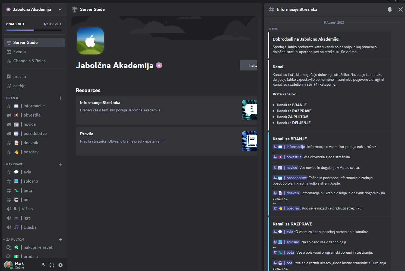Follow the dnevnik channel link in panel
405x271 pixels.
(286, 193)
